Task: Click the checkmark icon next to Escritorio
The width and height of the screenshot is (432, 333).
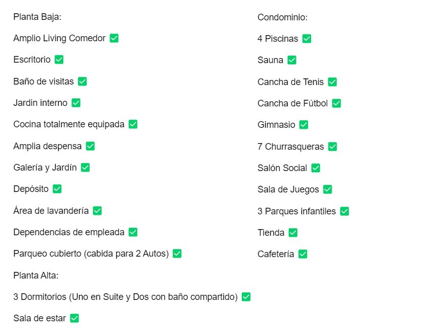Action: (x=59, y=60)
